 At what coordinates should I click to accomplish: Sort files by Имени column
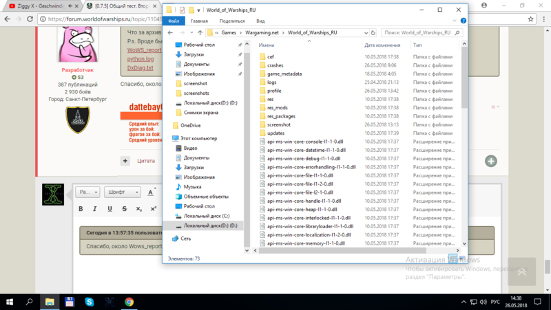267,45
